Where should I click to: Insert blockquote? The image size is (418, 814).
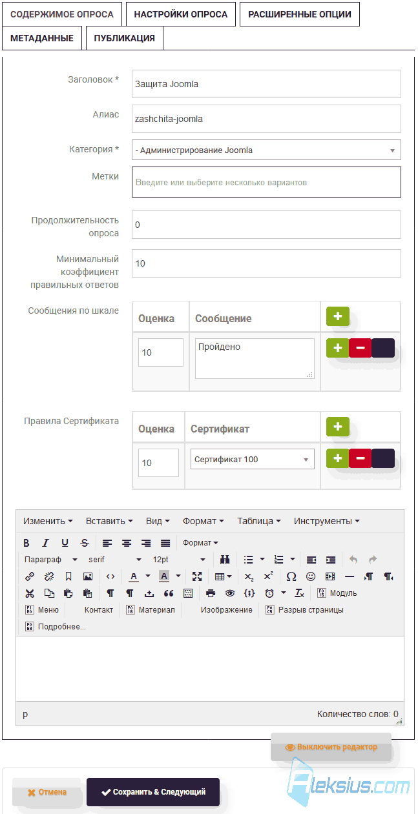169,593
